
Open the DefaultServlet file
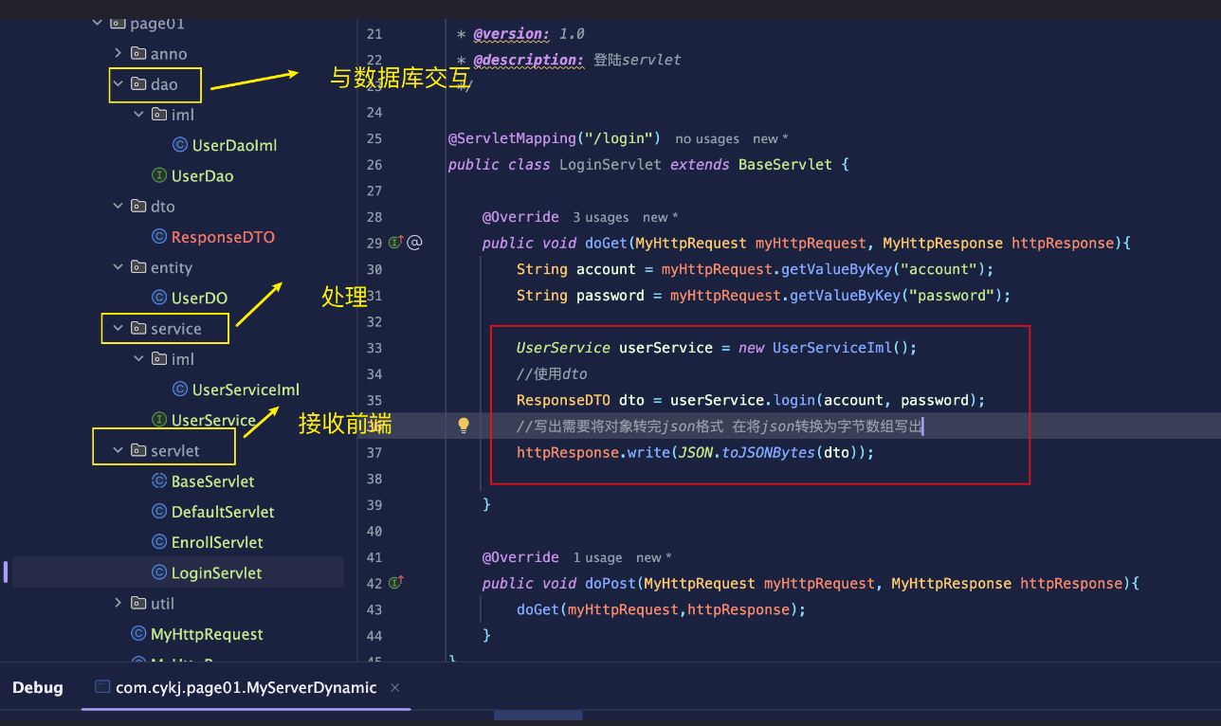tap(223, 511)
